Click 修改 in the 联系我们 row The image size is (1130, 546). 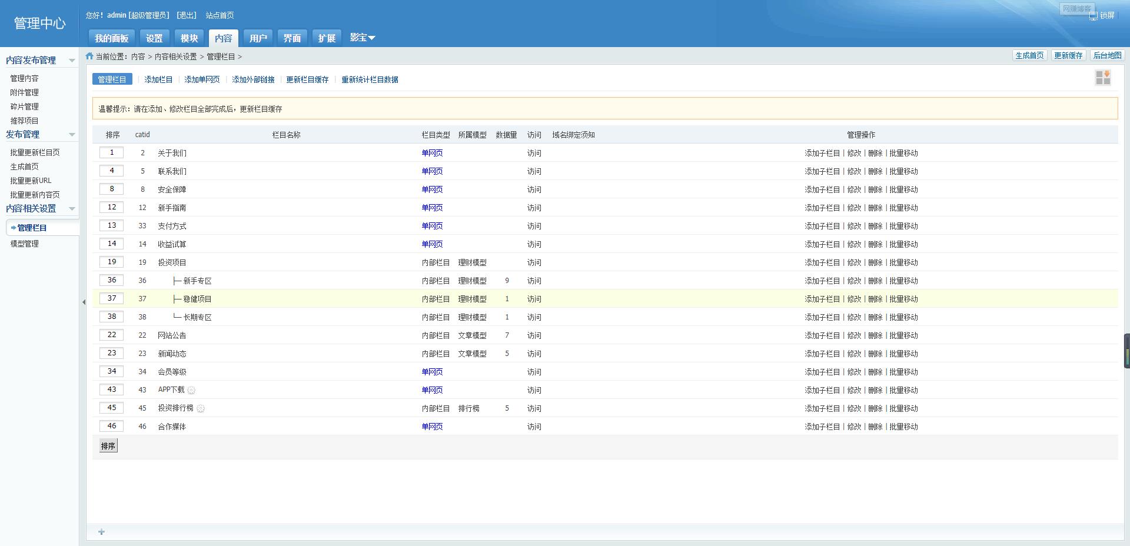[x=854, y=171]
